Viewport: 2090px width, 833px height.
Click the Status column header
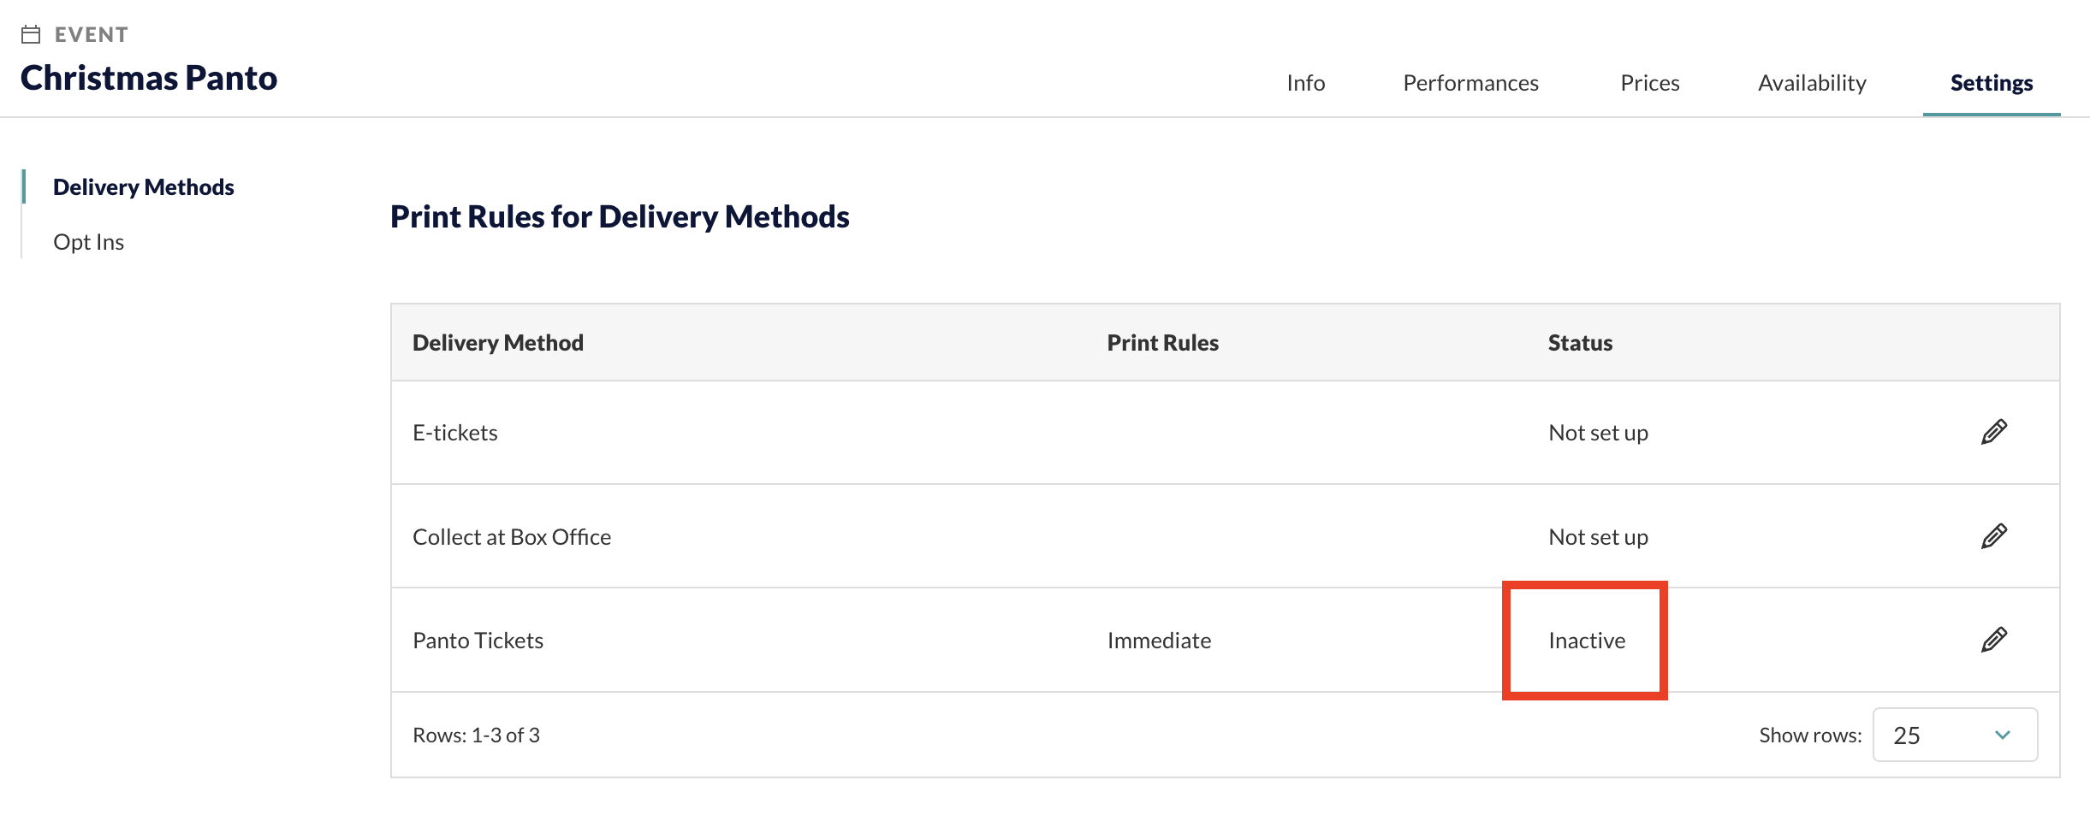click(x=1580, y=343)
